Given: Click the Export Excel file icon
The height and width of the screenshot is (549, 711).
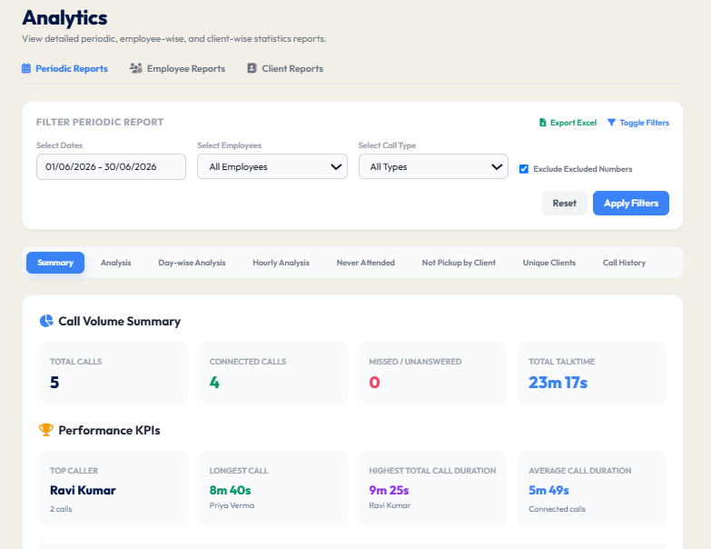Looking at the screenshot, I should click(x=542, y=123).
